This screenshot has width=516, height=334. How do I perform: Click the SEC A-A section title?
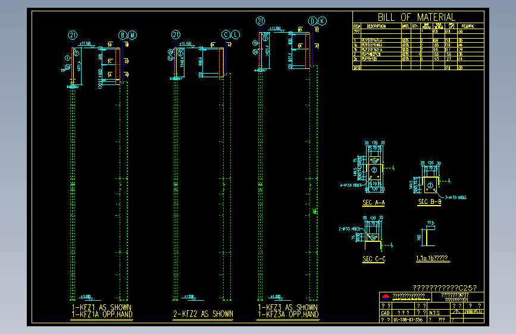(374, 203)
